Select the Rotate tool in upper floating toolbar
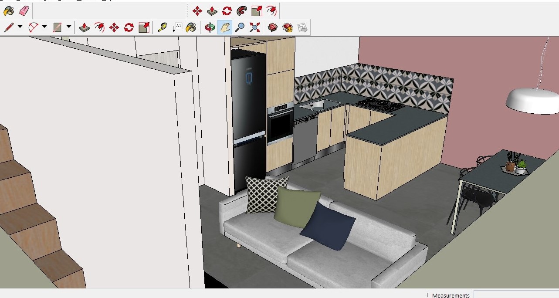The image size is (559, 298). [227, 11]
